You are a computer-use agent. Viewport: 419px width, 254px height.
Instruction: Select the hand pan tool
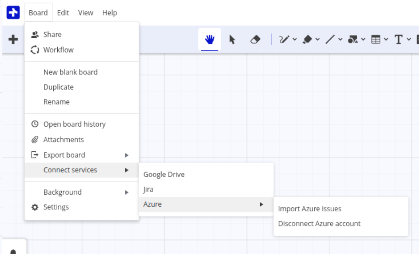210,39
